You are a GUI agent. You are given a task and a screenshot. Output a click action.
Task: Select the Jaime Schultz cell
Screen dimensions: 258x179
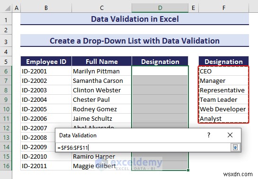102,118
